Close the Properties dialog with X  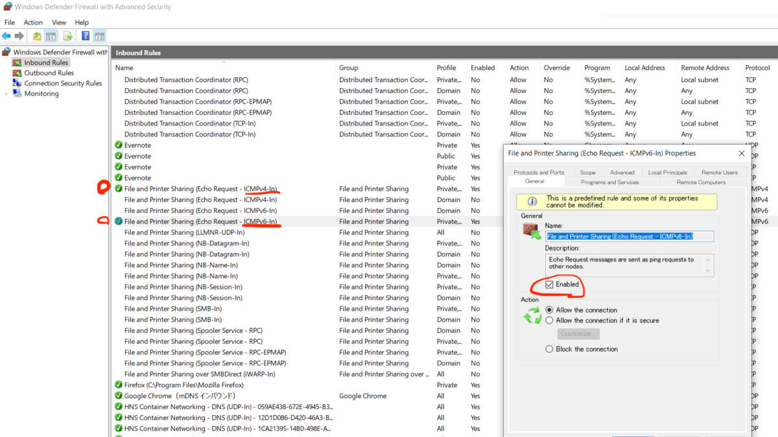coord(742,153)
